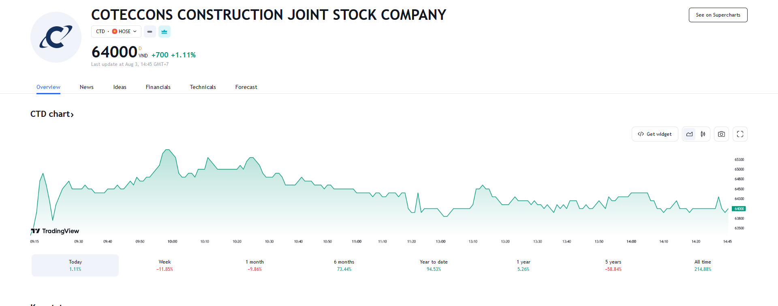
Task: Open the CTD HOSE exchange dropdown
Action: [x=116, y=32]
